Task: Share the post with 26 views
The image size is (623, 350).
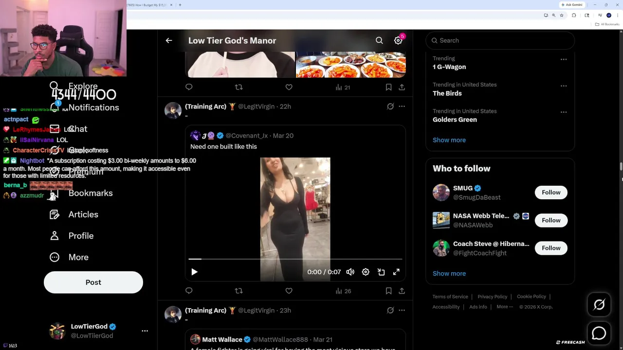Action: (402, 291)
